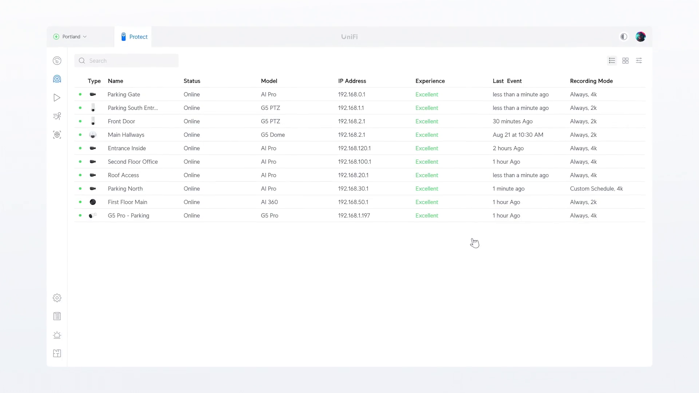
Task: Sort by the Recording Mode column header
Action: coord(591,81)
